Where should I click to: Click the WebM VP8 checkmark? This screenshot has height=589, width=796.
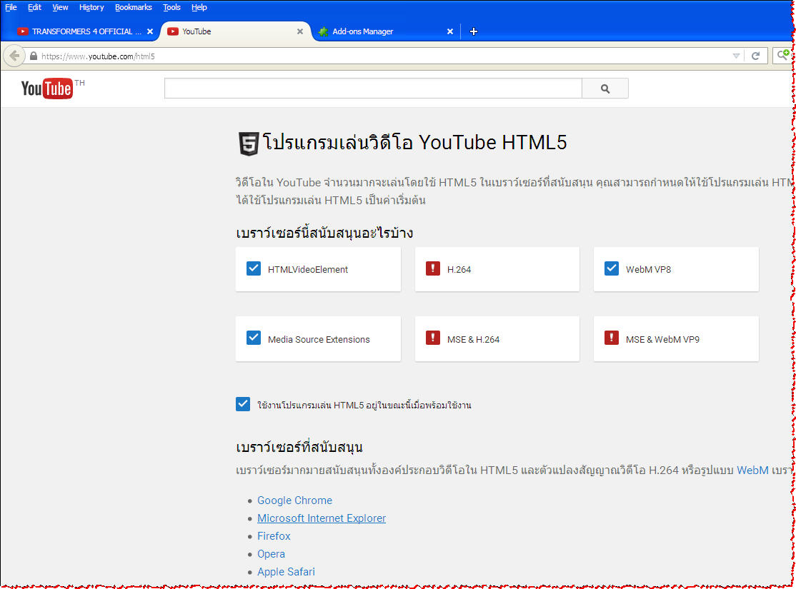(611, 268)
